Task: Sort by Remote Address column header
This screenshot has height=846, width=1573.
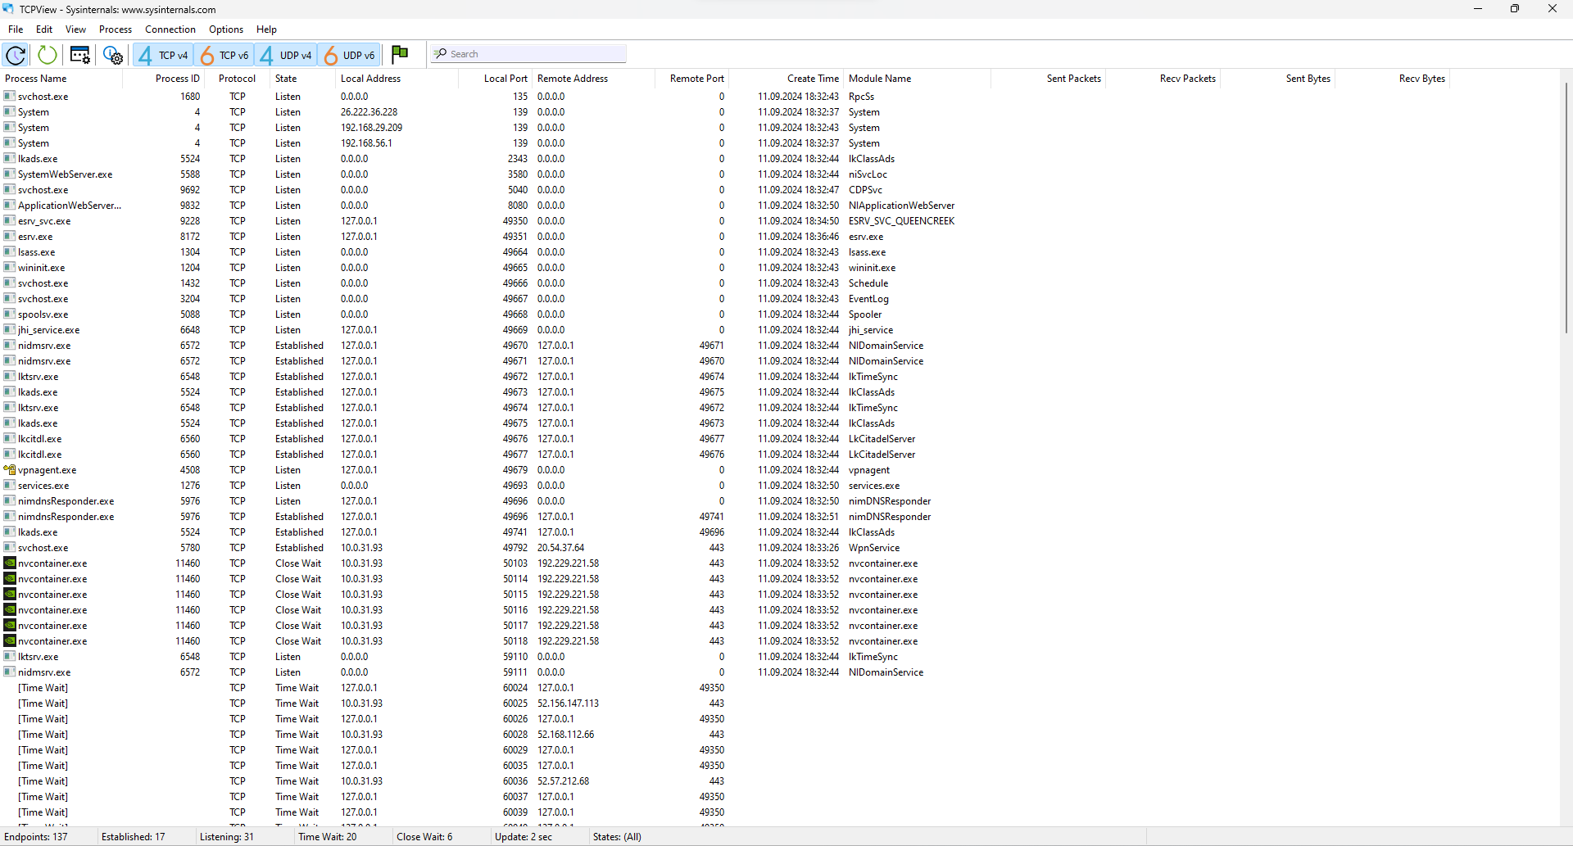Action: coord(594,79)
